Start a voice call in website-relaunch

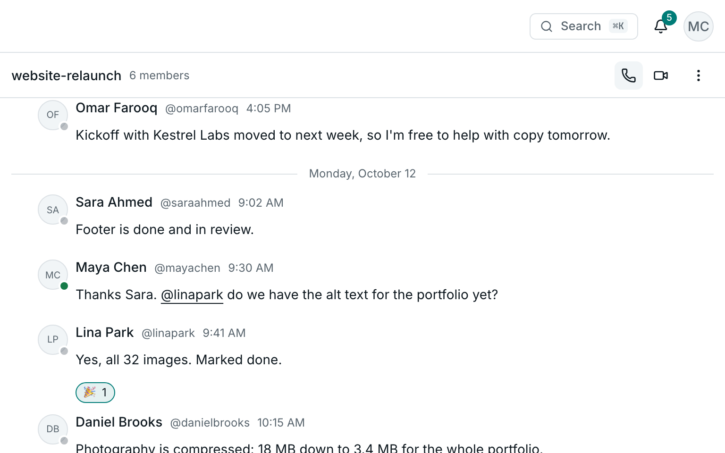point(629,75)
